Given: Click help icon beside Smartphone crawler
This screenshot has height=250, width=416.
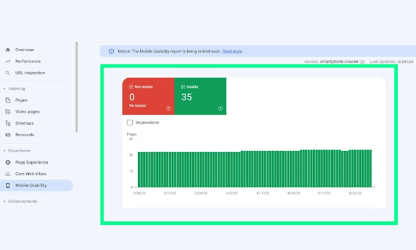Looking at the screenshot, I should [x=362, y=62].
